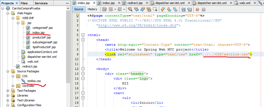Start macro recording with the red circle
264x107 pixels.
[x=197, y=9]
